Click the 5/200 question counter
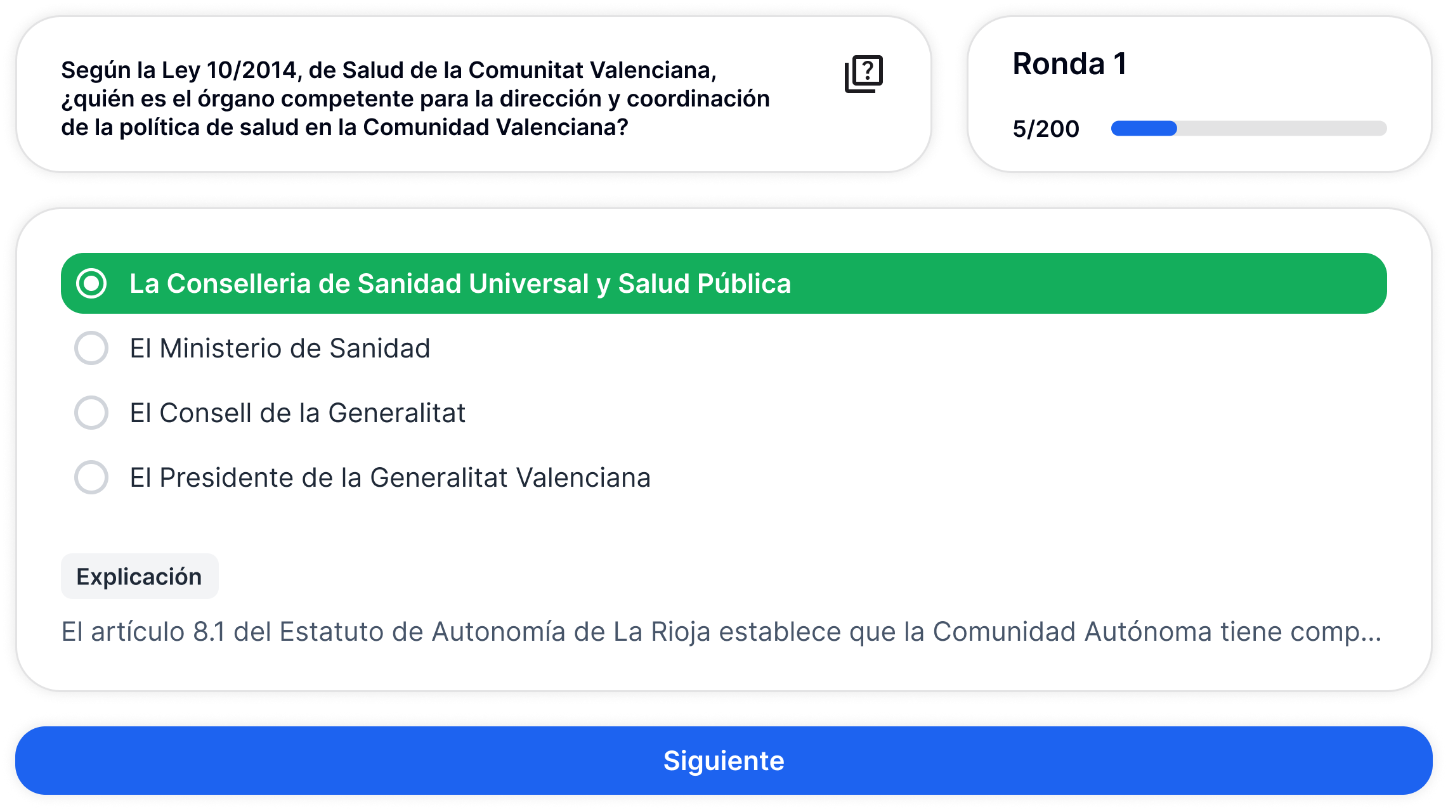The image size is (1448, 810). [1046, 129]
